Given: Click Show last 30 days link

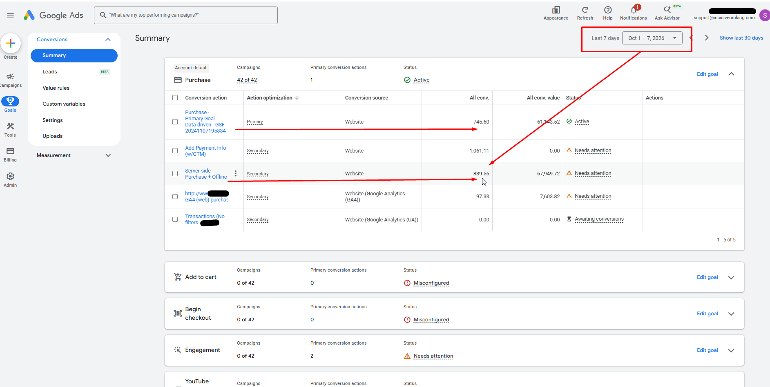Looking at the screenshot, I should point(741,38).
